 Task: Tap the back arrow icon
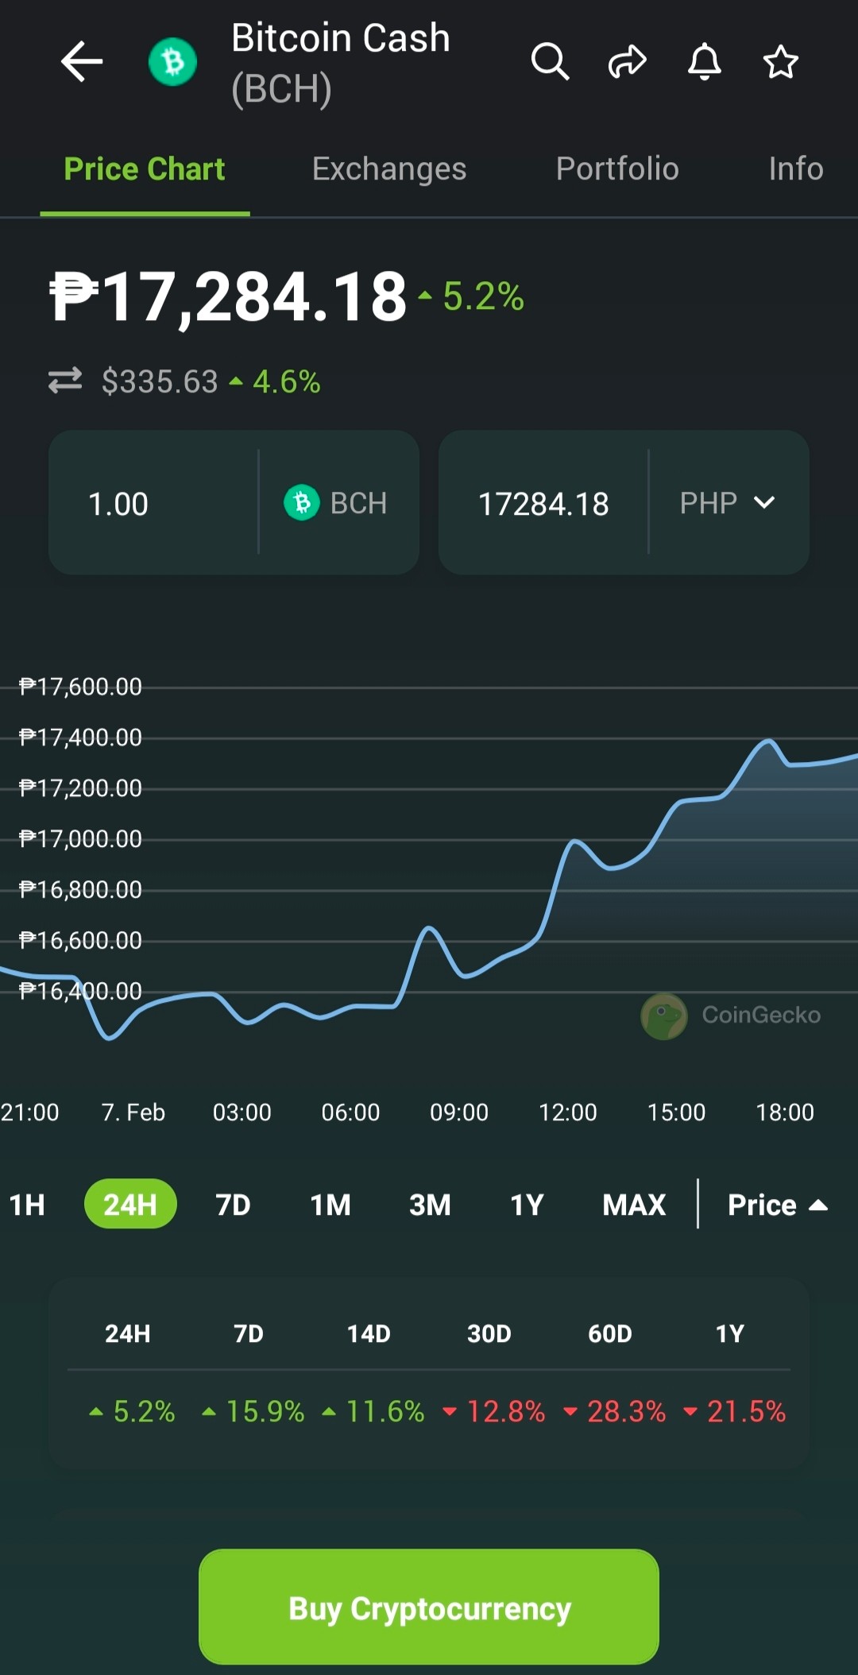pos(82,62)
